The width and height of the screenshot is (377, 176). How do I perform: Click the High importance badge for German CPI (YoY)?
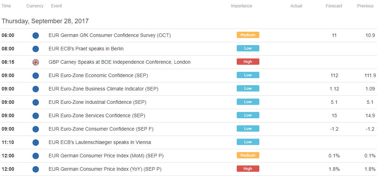point(248,169)
